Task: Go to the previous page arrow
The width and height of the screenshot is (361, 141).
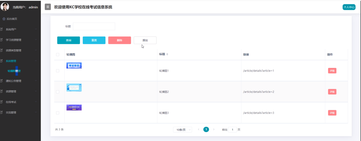Action: click(x=198, y=129)
